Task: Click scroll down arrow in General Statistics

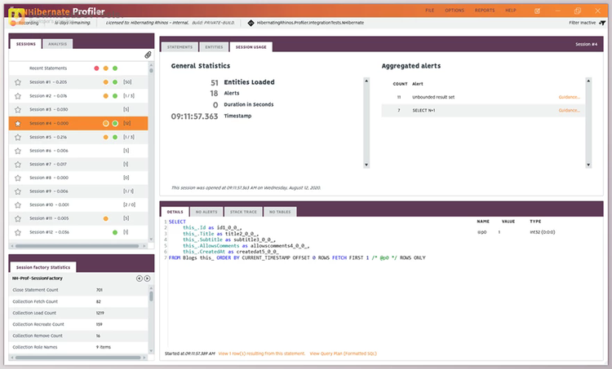Action: pos(366,165)
